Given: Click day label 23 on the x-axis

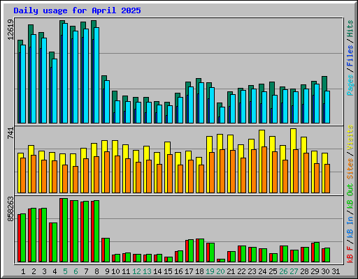Looking at the screenshot, I should pyautogui.click(x=252, y=271).
